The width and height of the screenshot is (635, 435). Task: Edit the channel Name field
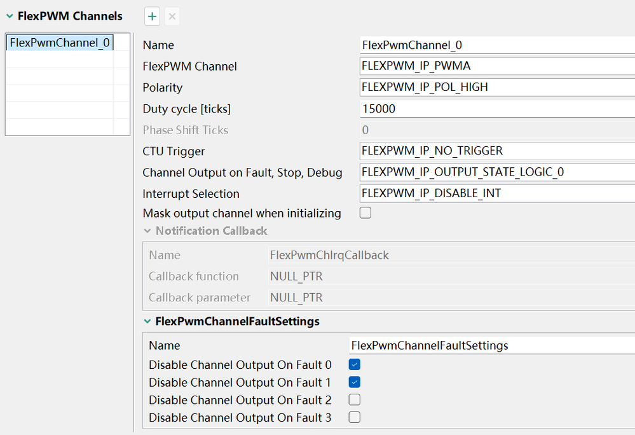497,45
